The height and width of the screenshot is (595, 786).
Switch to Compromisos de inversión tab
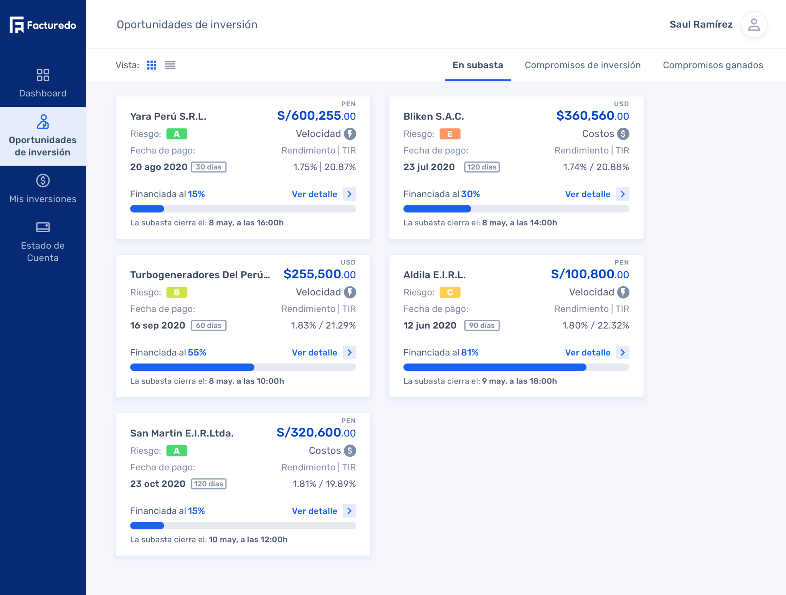pos(583,65)
